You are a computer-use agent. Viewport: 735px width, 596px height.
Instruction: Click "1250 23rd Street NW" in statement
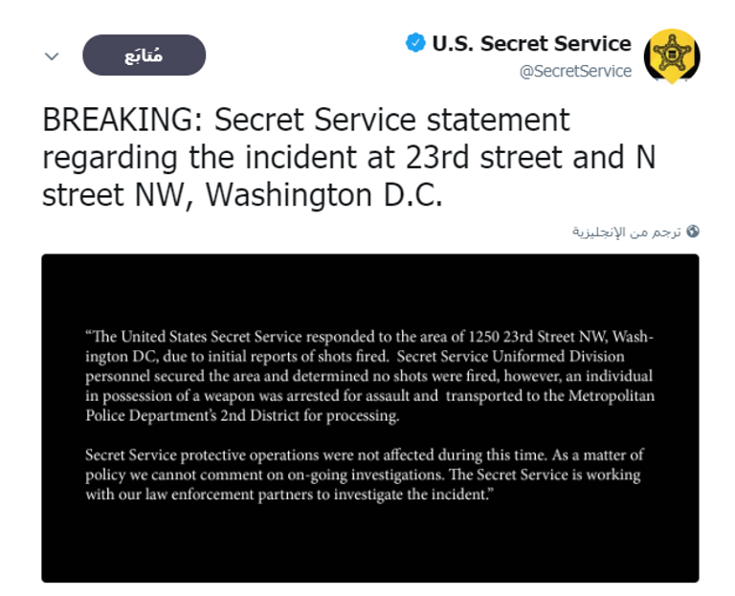[537, 337]
